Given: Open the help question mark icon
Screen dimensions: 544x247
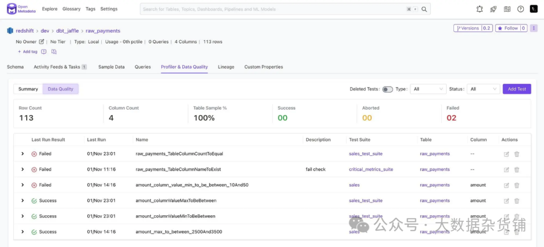Looking at the screenshot, I should point(520,9).
